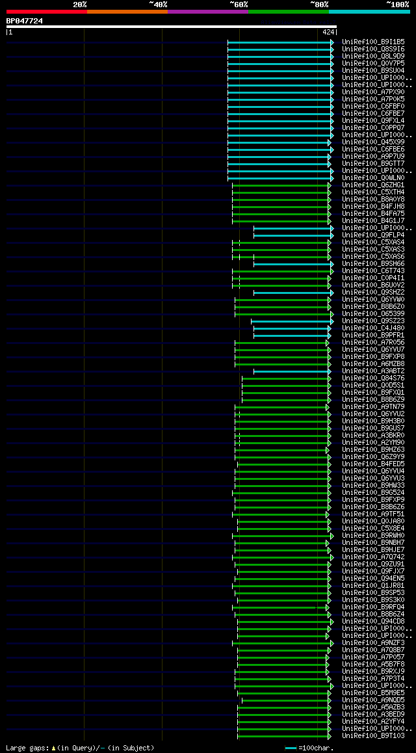Click the cyan alignment bar of UniRef100_A3ABT2
The image size is (416, 753).
(x=292, y=372)
